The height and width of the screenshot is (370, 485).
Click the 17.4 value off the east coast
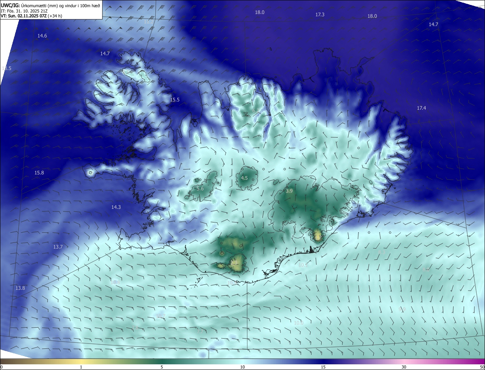(421, 108)
